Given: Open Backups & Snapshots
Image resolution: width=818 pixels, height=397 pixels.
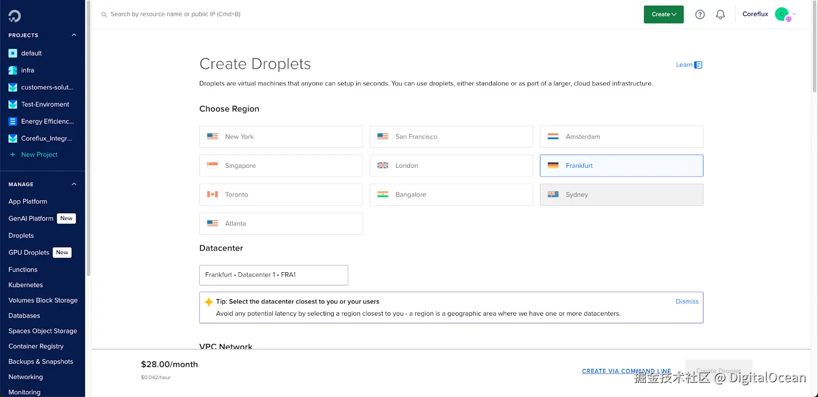Looking at the screenshot, I should [41, 362].
